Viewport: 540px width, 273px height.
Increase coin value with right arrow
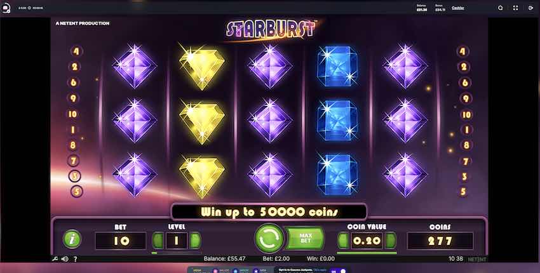391,240
